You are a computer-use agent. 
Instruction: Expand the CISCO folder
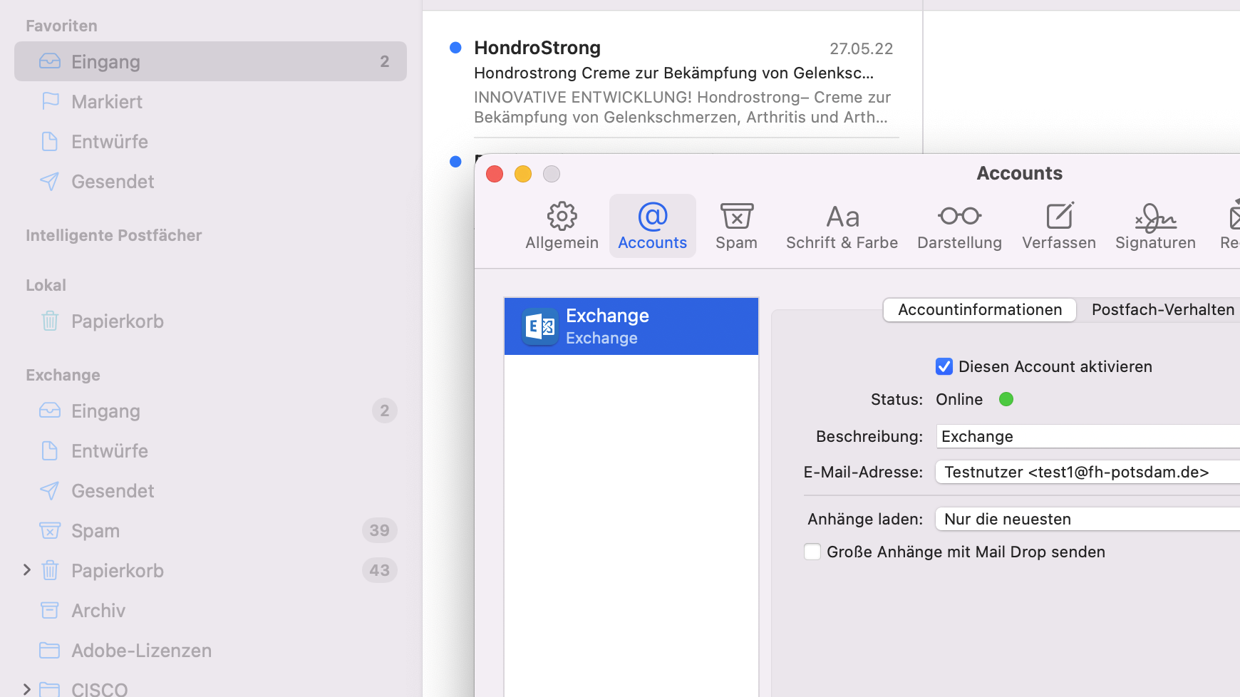[x=27, y=689]
